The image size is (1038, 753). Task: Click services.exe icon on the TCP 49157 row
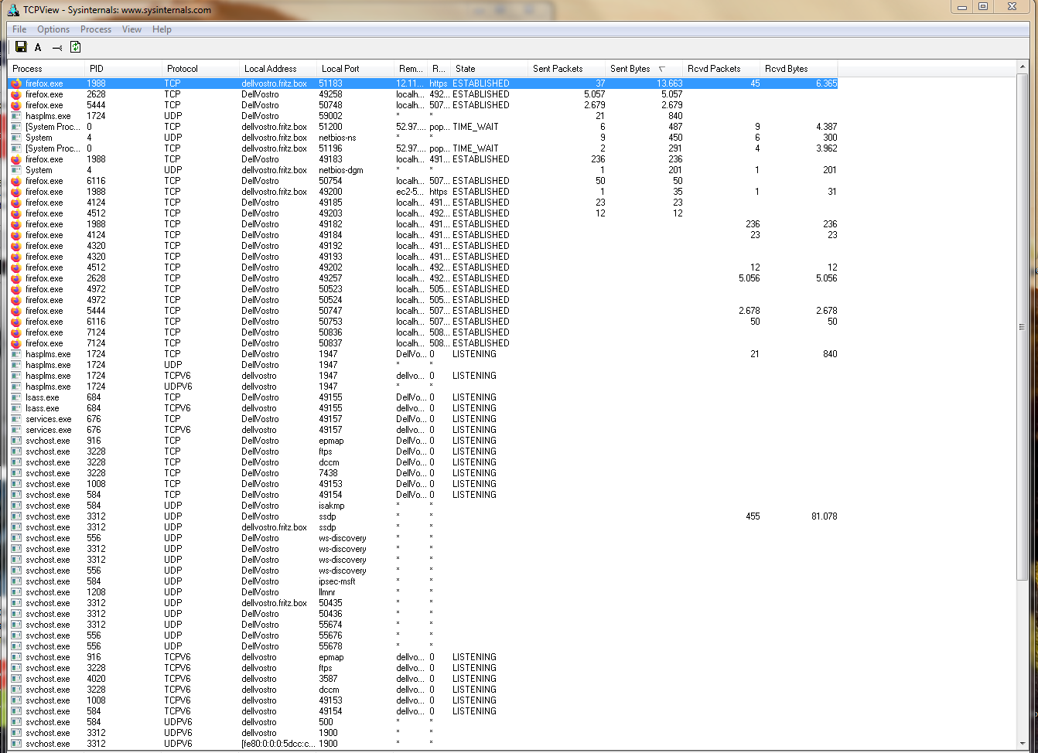16,419
